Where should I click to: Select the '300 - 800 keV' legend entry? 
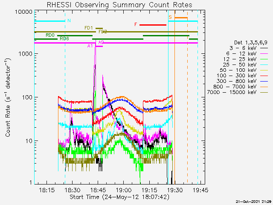242,81
